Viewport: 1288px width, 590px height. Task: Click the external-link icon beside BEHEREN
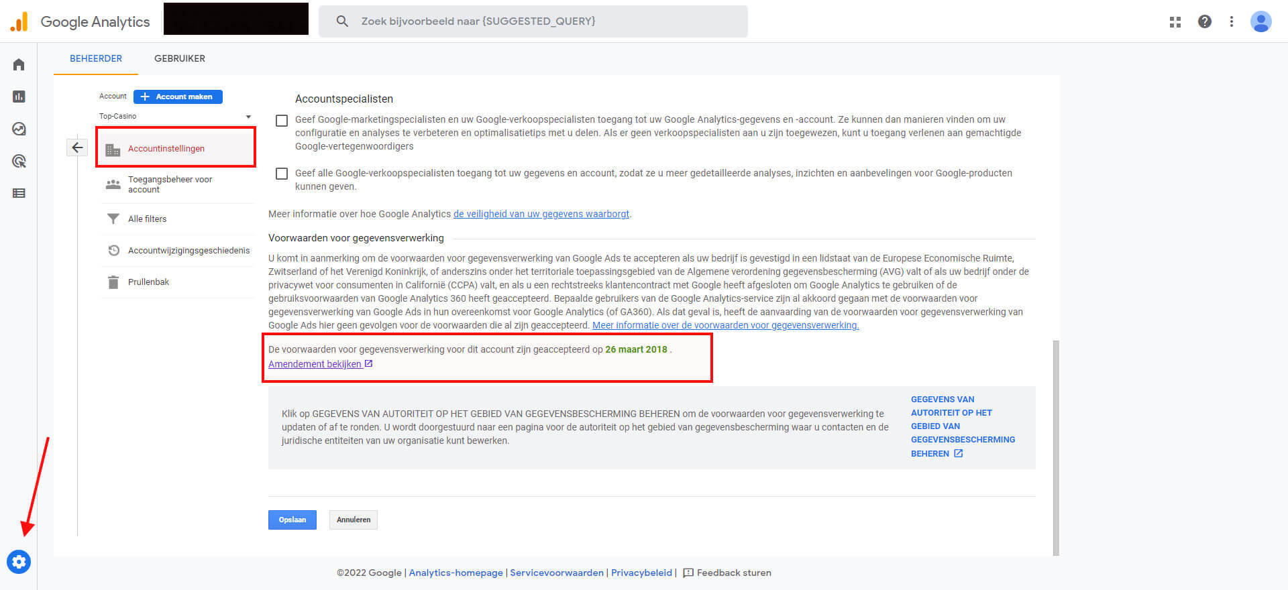click(x=959, y=453)
